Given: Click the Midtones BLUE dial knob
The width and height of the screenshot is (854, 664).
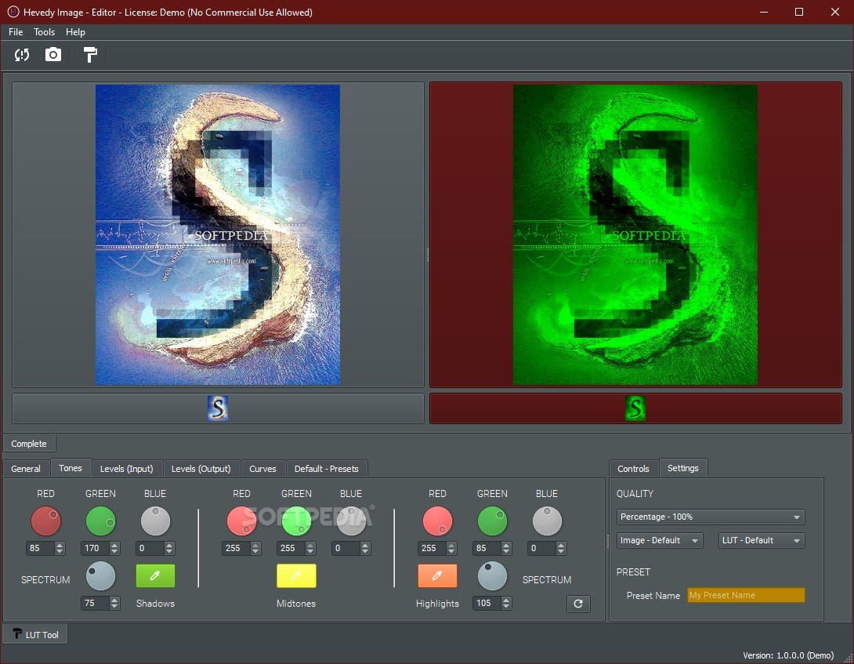Looking at the screenshot, I should click(x=351, y=521).
